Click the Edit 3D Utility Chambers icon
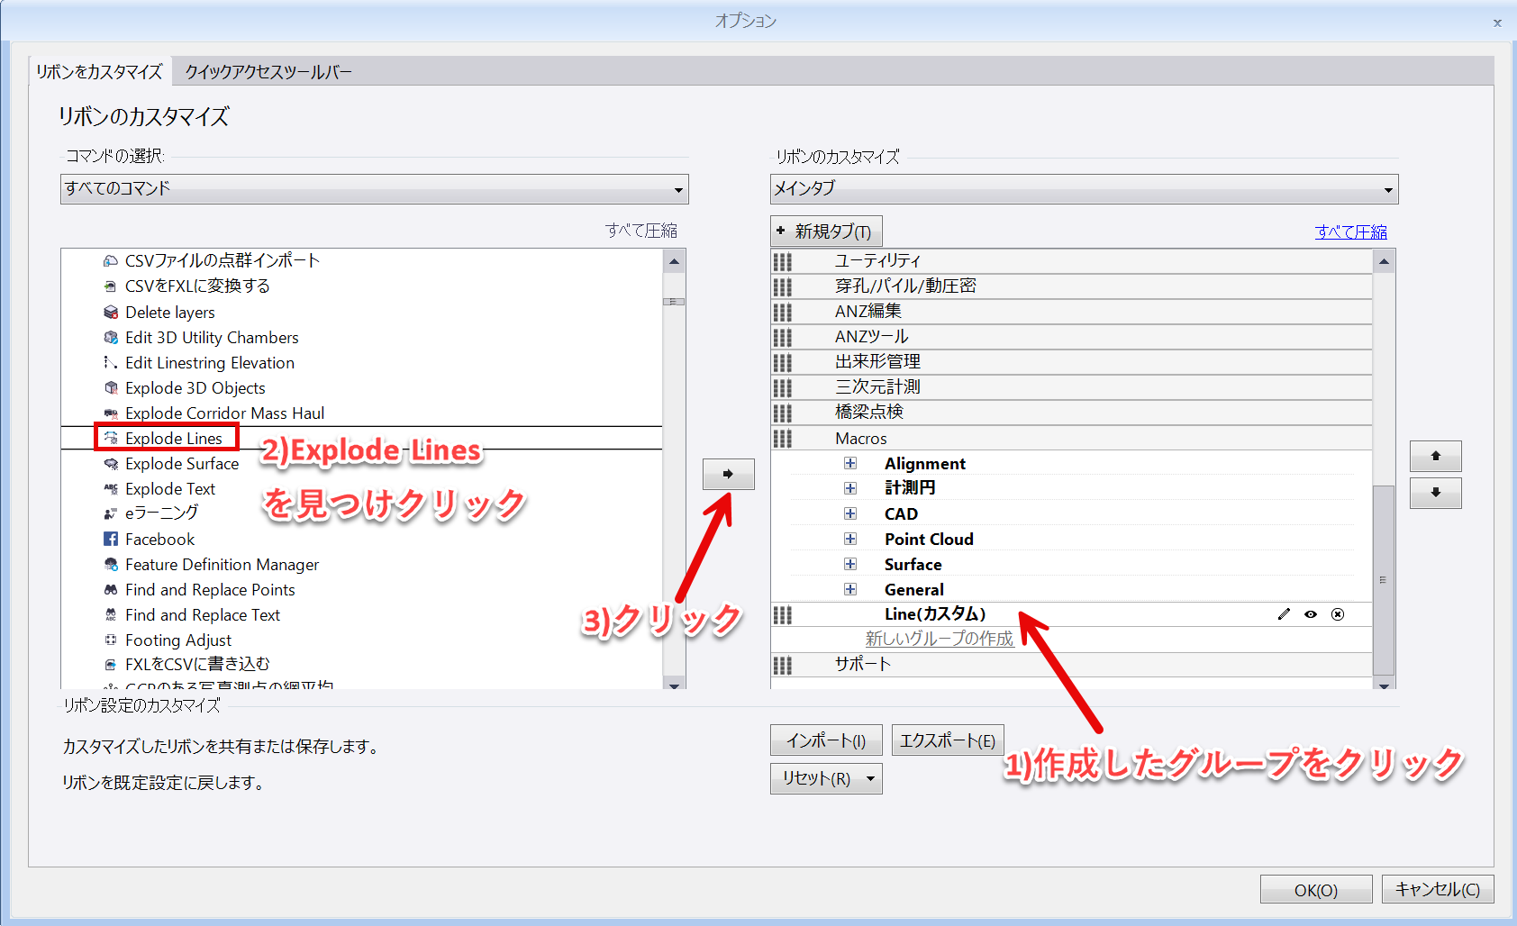Viewport: 1517px width, 926px height. [111, 338]
